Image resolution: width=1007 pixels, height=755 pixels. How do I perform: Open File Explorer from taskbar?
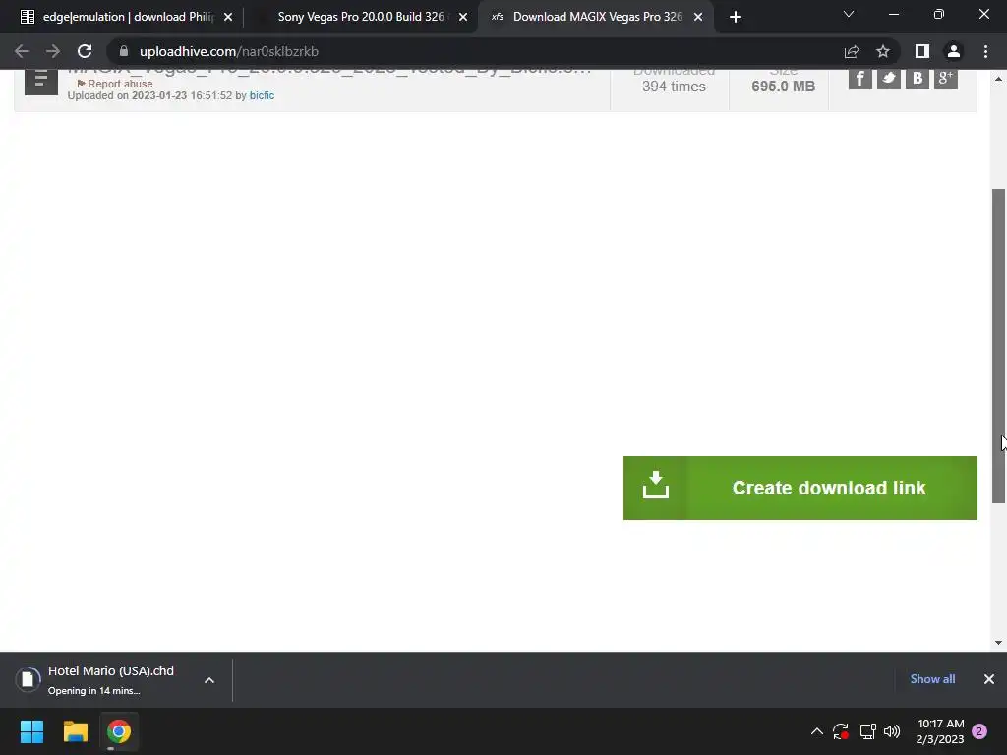click(75, 731)
